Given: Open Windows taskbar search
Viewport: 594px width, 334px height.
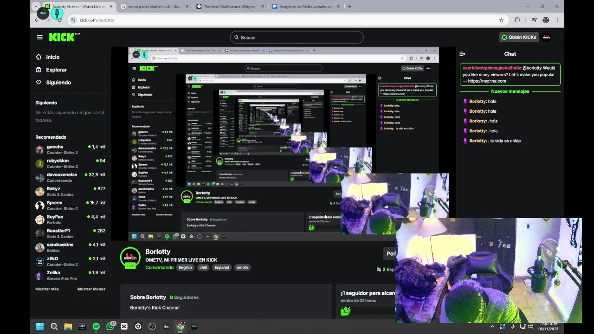Looking at the screenshot, I should (x=54, y=327).
